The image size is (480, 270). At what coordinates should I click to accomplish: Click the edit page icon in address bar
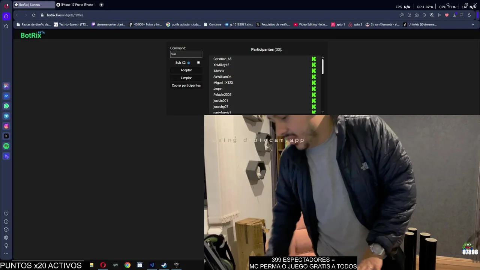click(409, 15)
